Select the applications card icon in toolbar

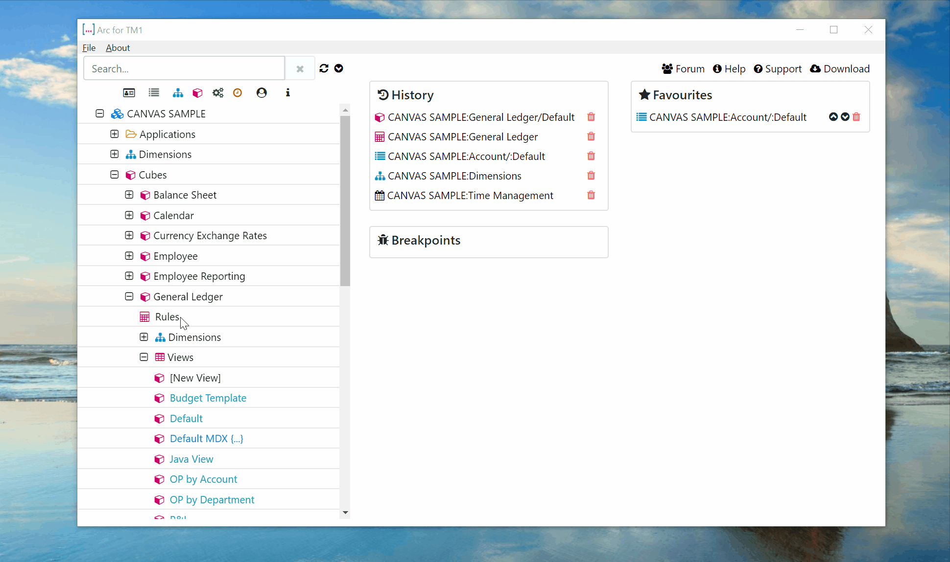click(x=129, y=93)
